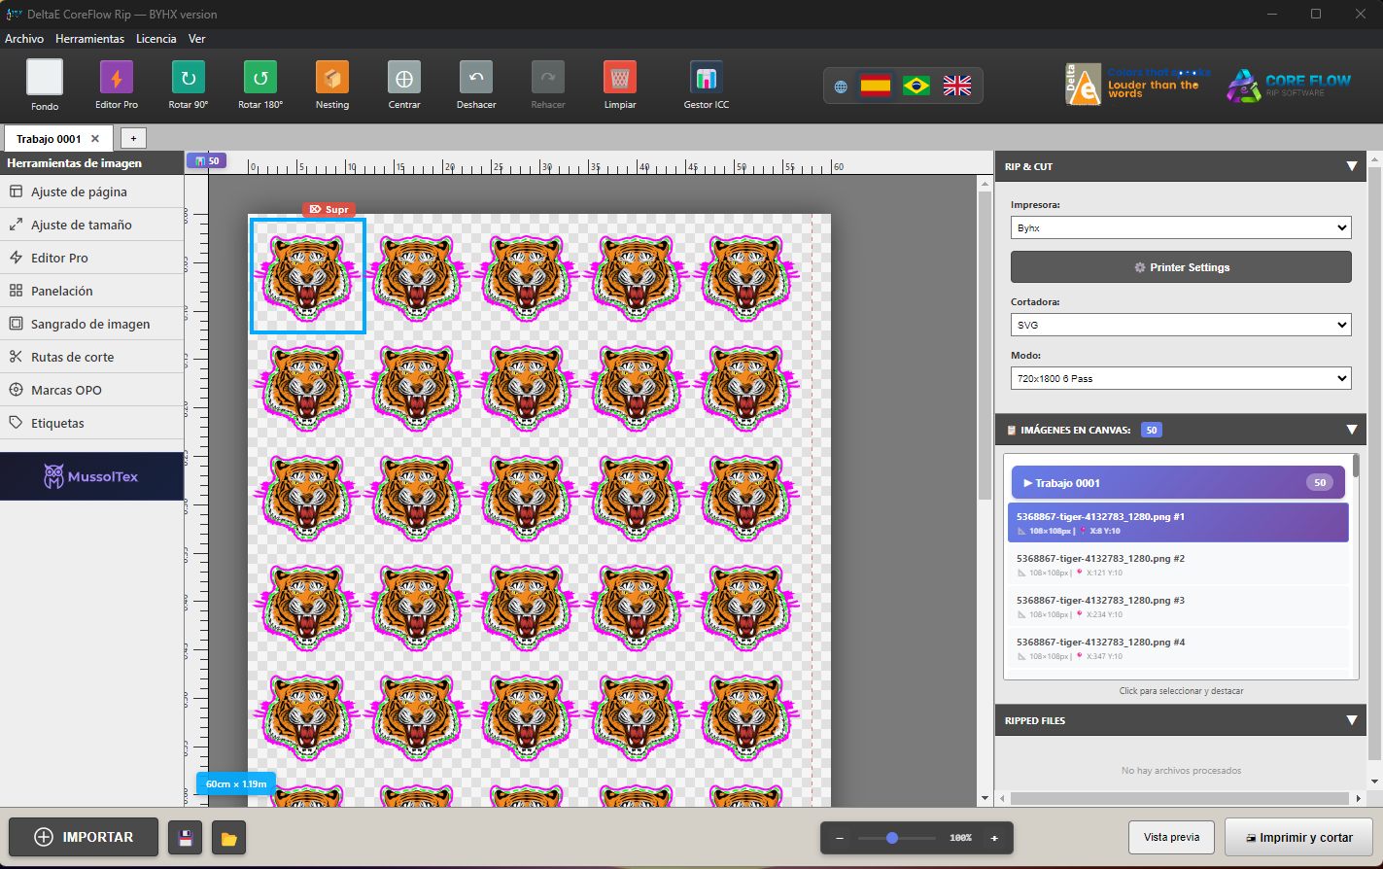The width and height of the screenshot is (1383, 869).
Task: Click the zoom slider handle
Action: [892, 838]
